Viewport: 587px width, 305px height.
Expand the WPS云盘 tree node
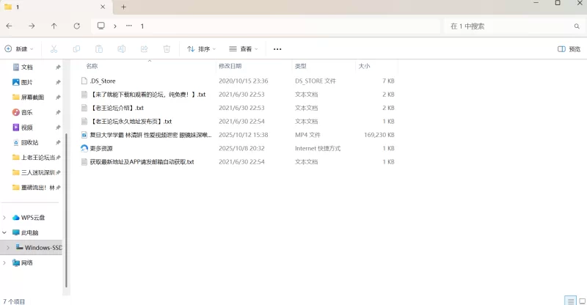point(6,217)
